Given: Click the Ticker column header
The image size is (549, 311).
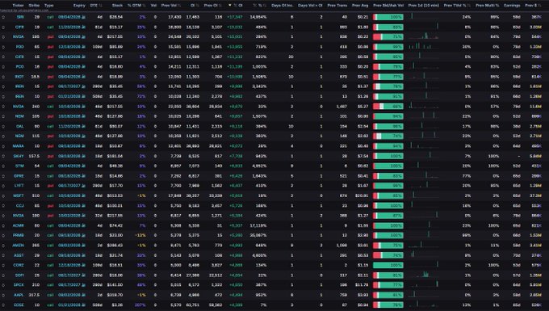Looking at the screenshot, I should tap(19, 6).
